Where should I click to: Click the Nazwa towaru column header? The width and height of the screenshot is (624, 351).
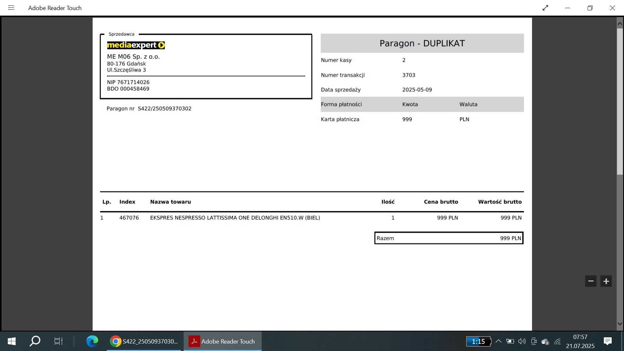170,202
